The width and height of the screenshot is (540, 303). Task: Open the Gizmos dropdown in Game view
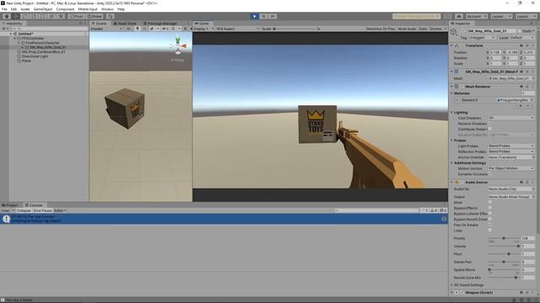click(x=437, y=29)
